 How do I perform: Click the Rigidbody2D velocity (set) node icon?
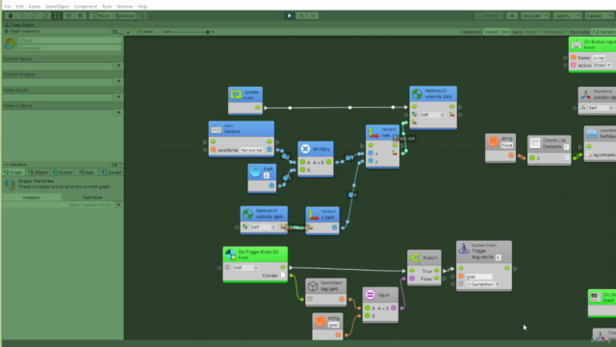pos(417,93)
